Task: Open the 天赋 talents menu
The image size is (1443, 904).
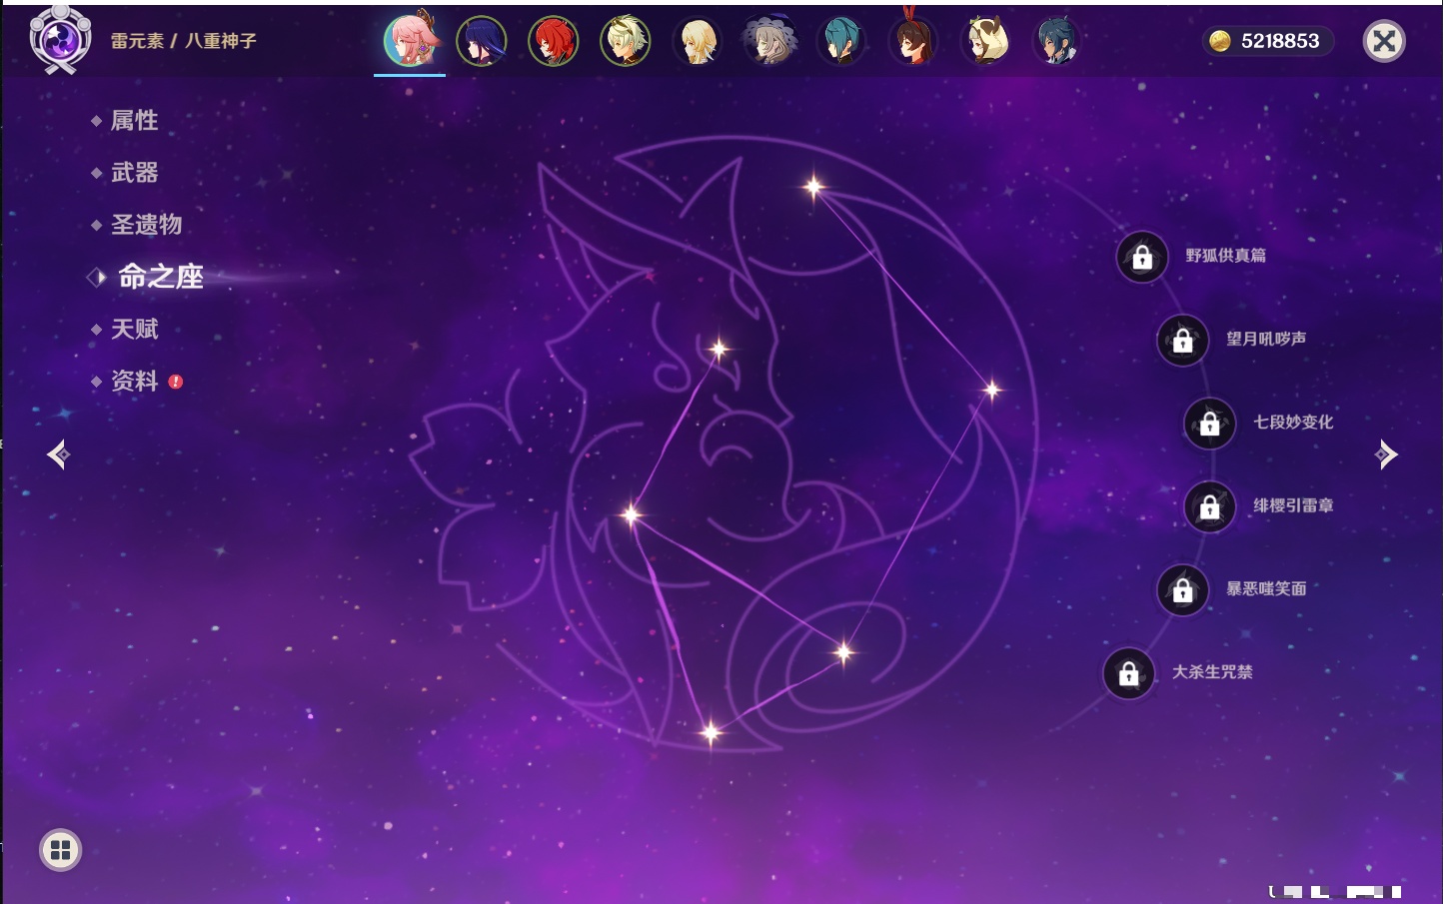Action: (x=134, y=329)
